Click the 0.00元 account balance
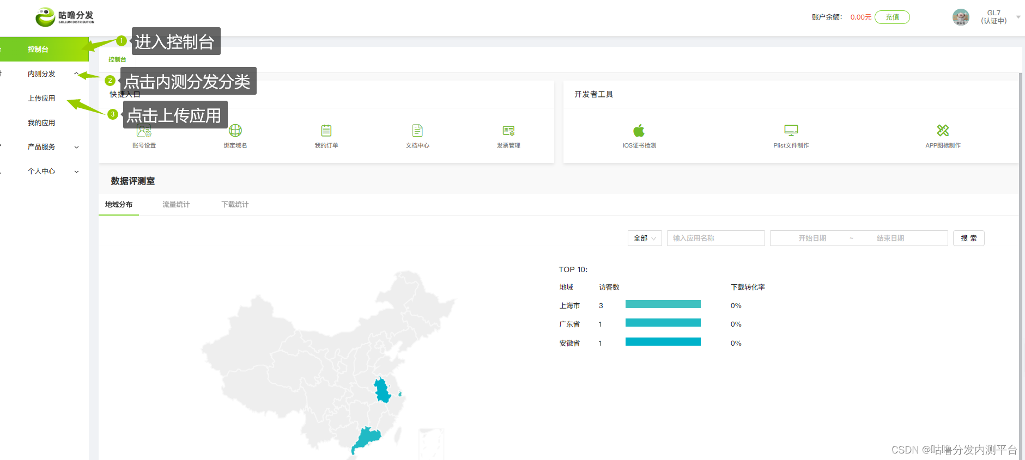 [861, 17]
